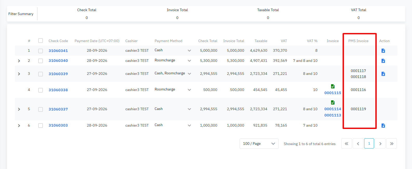Expand row 6 details for check 31060303
The width and height of the screenshot is (412, 169).
pyautogui.click(x=19, y=126)
